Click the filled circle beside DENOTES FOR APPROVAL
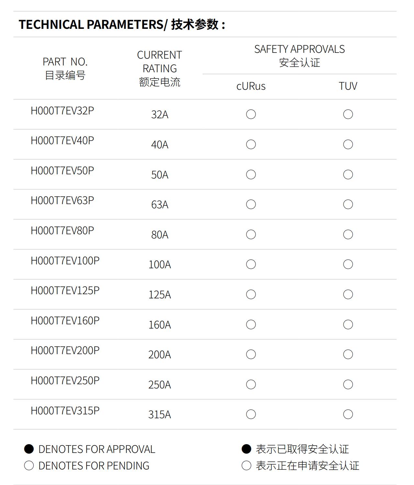This screenshot has width=414, height=485. (29, 449)
